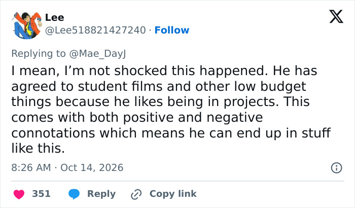Open Lee's cartoon profile avatar
Screen dimensions: 355x208
(27, 25)
